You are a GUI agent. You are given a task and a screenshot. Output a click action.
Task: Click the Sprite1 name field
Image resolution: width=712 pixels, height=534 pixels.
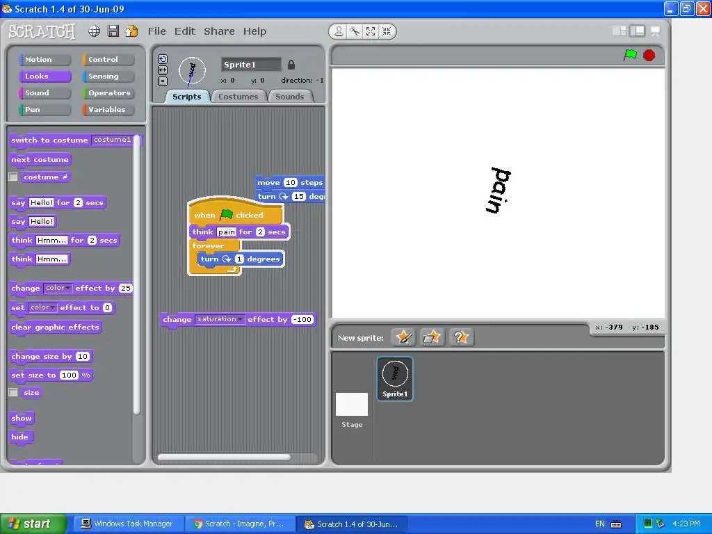click(x=251, y=65)
